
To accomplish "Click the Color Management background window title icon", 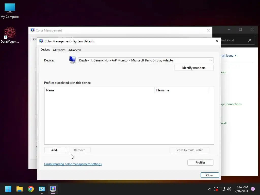I will point(32,30).
